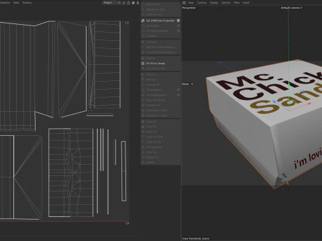Open options gear beside UV Rectangularize
322x241 pixels.
[178, 95]
